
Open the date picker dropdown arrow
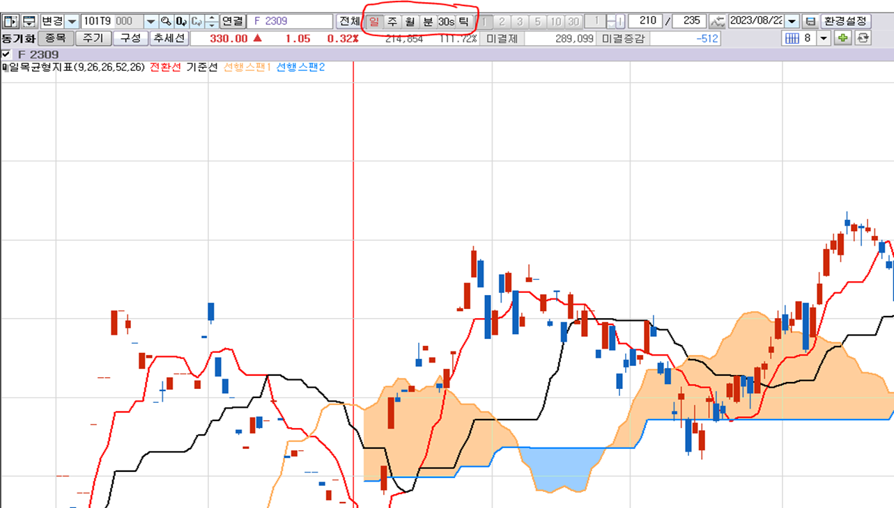click(x=792, y=22)
